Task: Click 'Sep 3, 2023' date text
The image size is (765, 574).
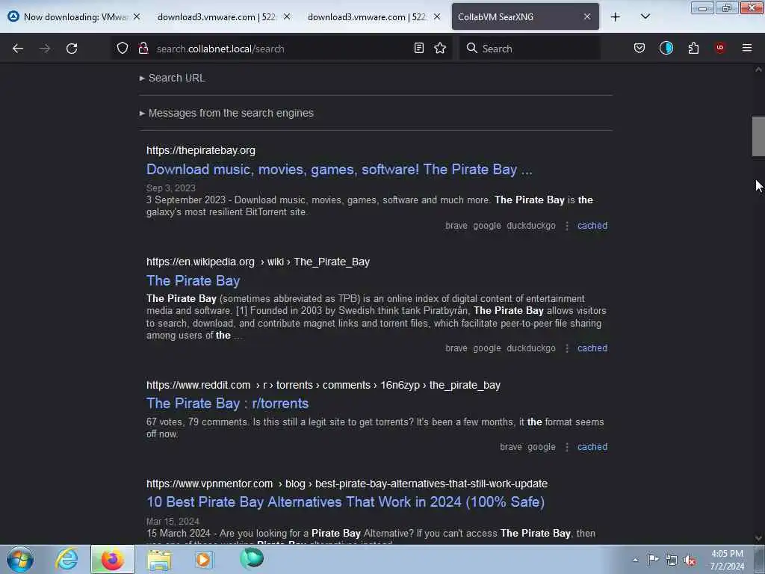Action: coord(171,188)
